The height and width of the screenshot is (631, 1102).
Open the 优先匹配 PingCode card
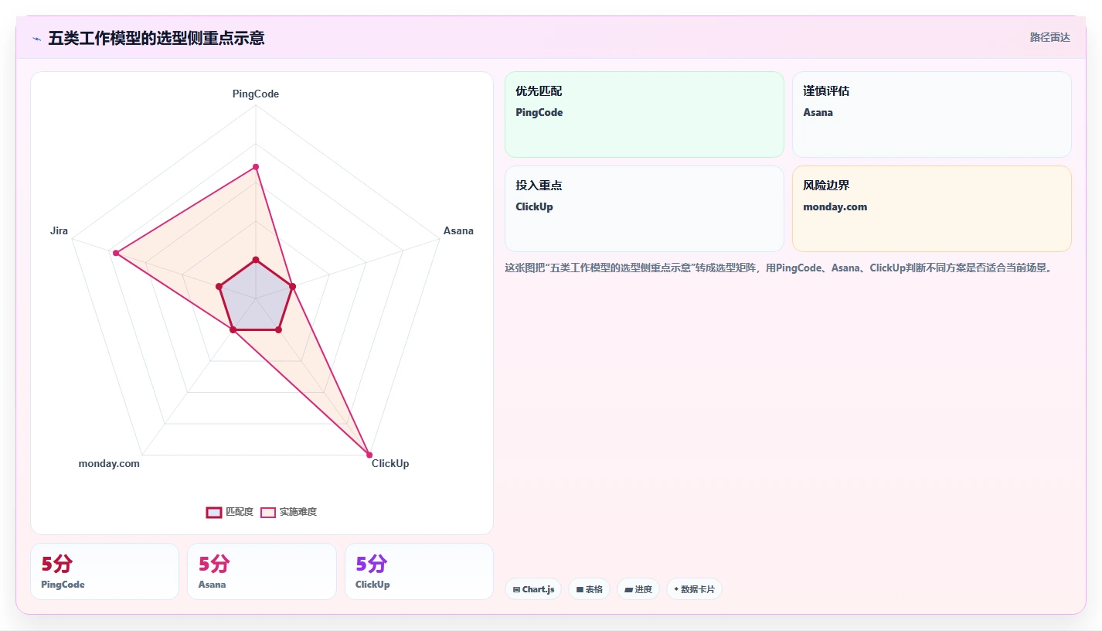pyautogui.click(x=645, y=114)
